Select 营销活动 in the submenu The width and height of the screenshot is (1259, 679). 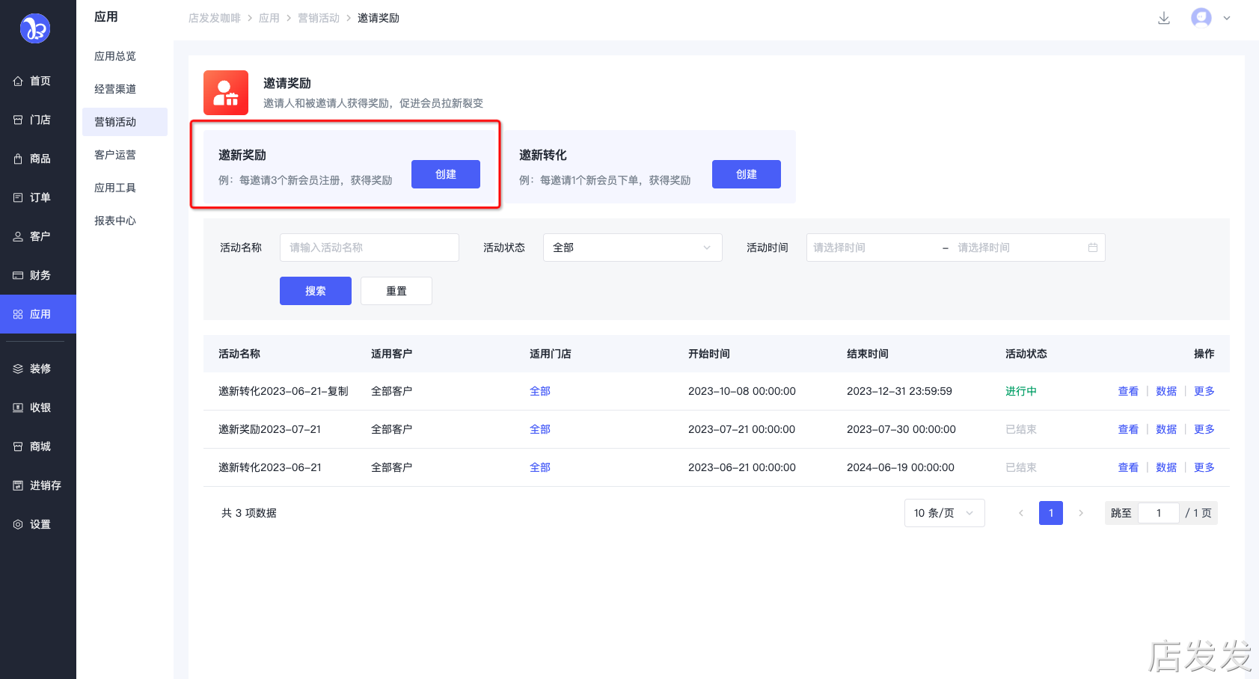[x=125, y=122]
